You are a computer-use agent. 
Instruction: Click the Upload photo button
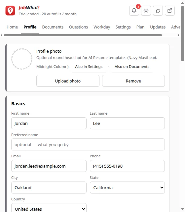click(68, 81)
